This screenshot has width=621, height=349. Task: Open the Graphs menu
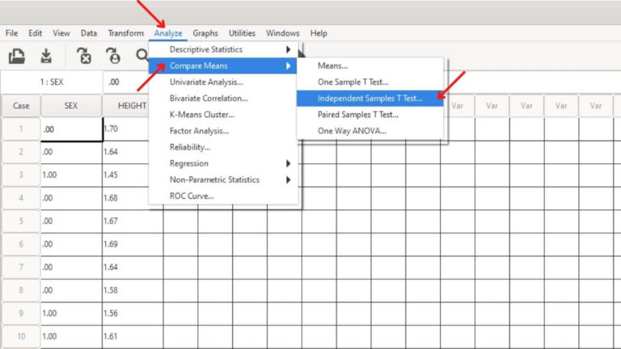click(205, 33)
